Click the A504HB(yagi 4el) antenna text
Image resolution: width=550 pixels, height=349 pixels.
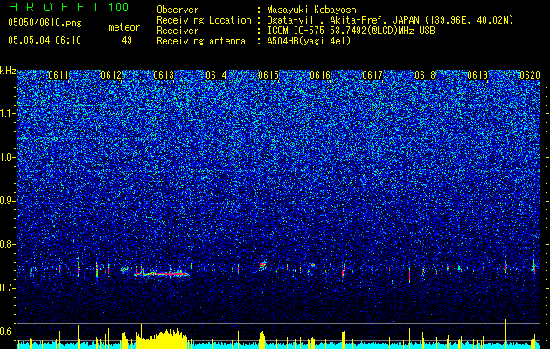point(309,41)
